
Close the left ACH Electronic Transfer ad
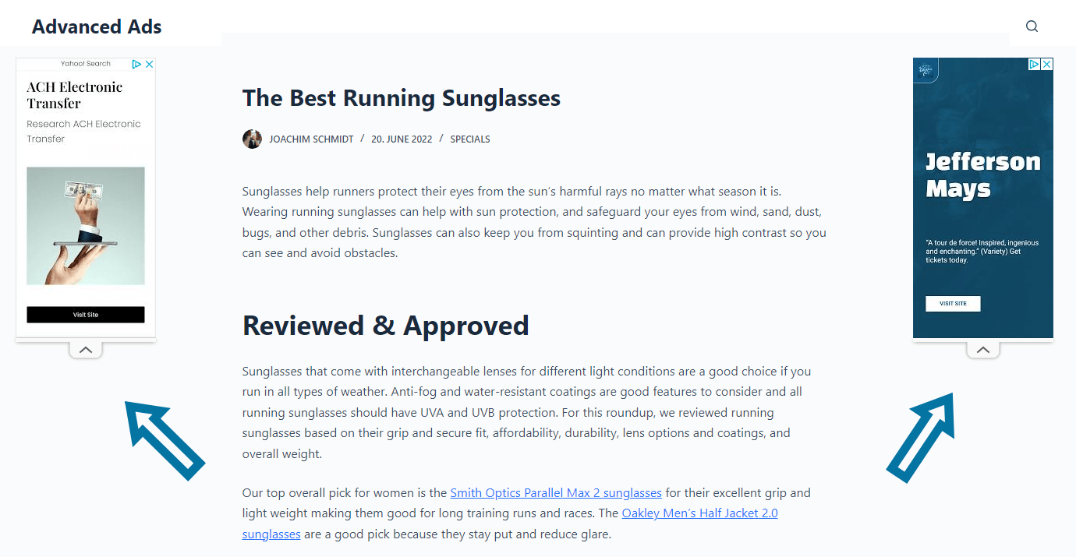(150, 64)
